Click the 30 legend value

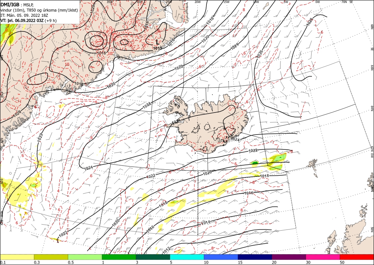[x=308, y=262]
